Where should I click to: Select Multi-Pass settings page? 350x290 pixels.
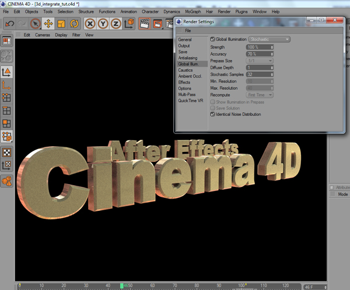[187, 94]
